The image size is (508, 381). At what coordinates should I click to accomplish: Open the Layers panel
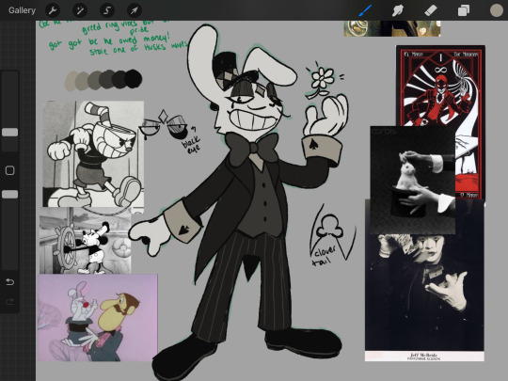click(463, 10)
